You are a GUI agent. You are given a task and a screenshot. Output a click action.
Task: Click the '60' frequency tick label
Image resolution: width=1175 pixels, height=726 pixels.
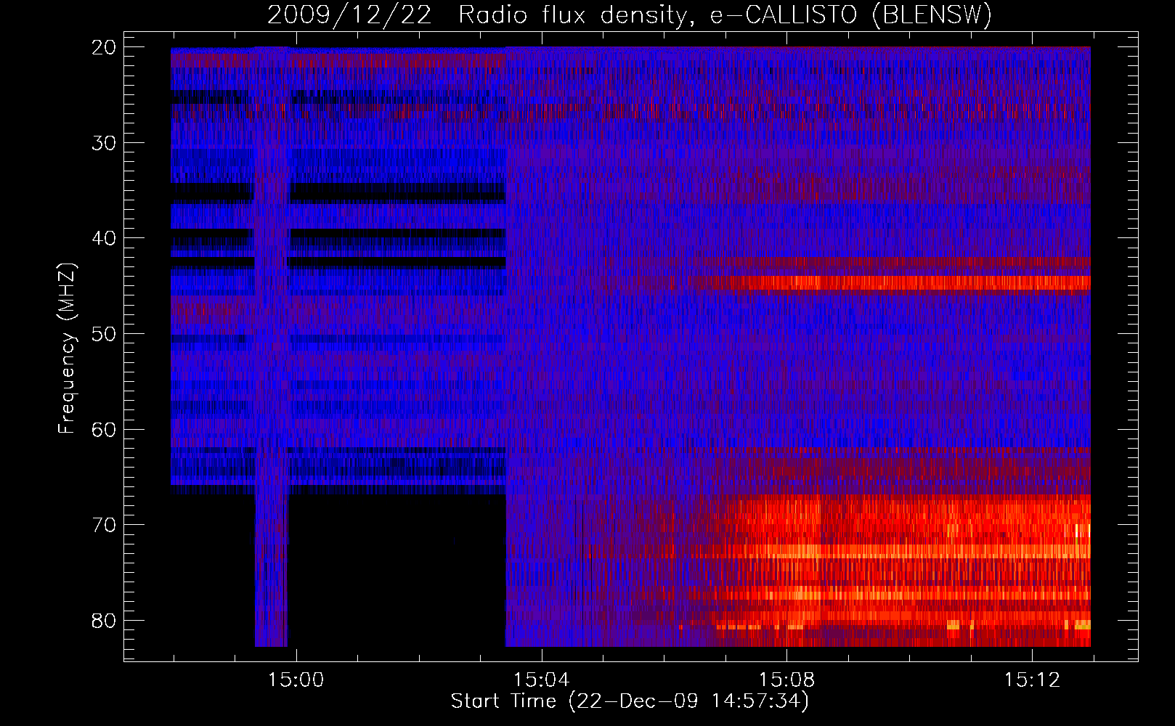104,429
